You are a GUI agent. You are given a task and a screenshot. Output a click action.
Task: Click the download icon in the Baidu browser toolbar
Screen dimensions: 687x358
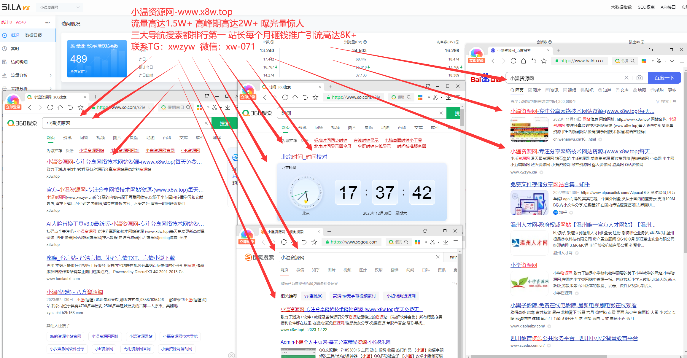point(672,61)
